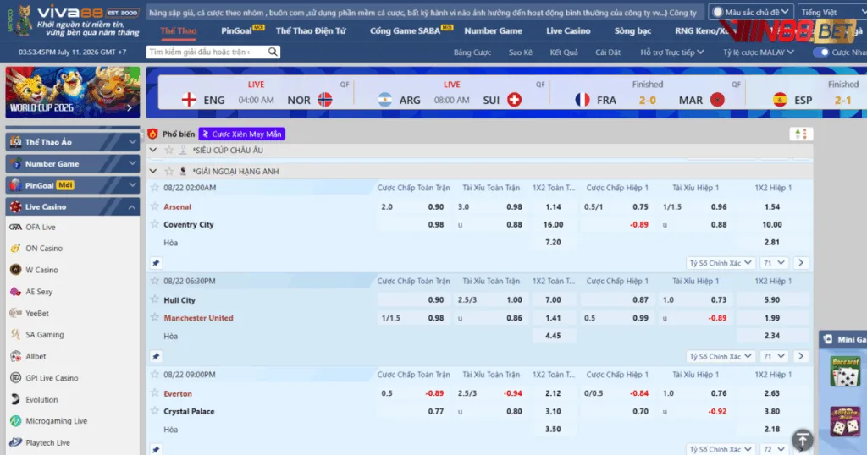Open Microgaming Live icon

[x=15, y=421]
